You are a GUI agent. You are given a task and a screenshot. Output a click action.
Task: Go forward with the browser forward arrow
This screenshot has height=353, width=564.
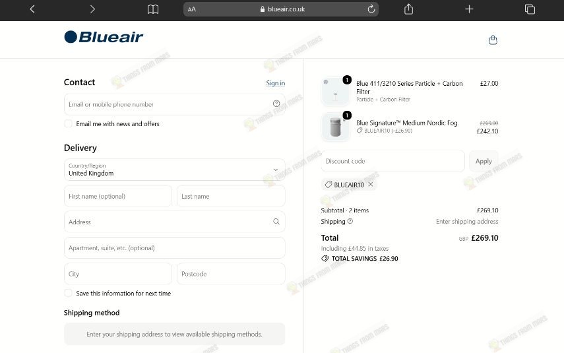[92, 9]
